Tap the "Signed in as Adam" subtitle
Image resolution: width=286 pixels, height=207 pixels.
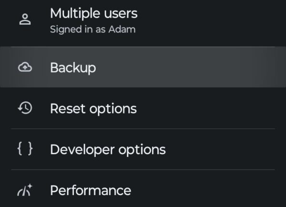92,30
